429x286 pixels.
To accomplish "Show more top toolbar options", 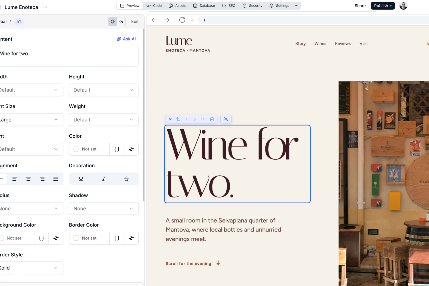I will 297,6.
